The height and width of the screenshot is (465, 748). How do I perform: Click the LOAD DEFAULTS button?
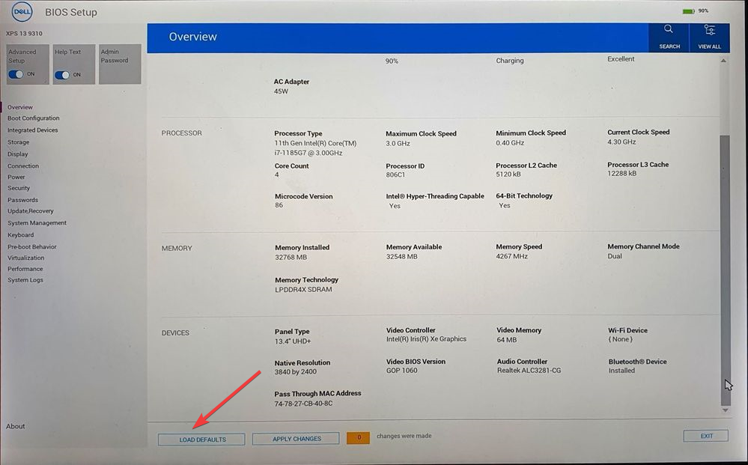pos(202,440)
